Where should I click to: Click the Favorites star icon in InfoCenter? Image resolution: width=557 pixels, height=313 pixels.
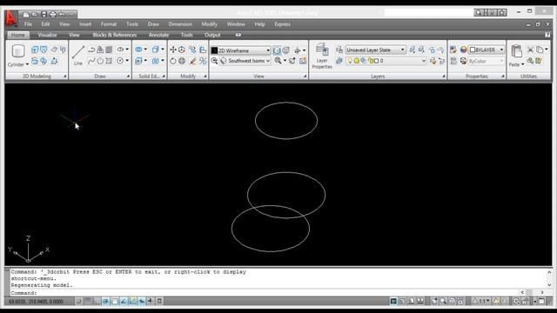coord(502,13)
